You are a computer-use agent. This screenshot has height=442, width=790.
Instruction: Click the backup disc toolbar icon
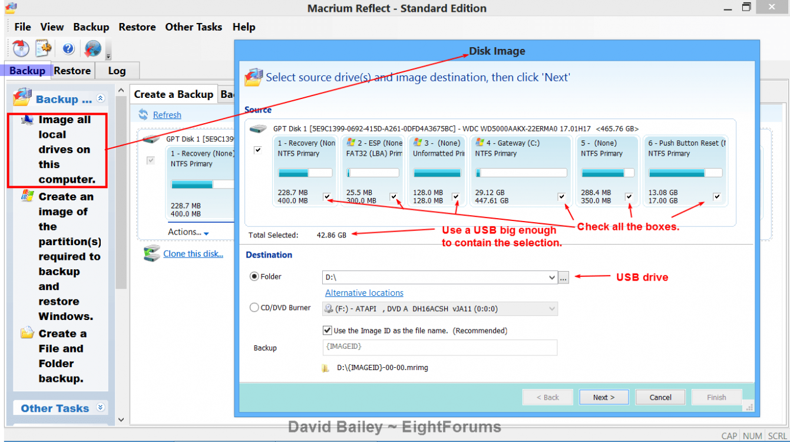click(x=21, y=48)
